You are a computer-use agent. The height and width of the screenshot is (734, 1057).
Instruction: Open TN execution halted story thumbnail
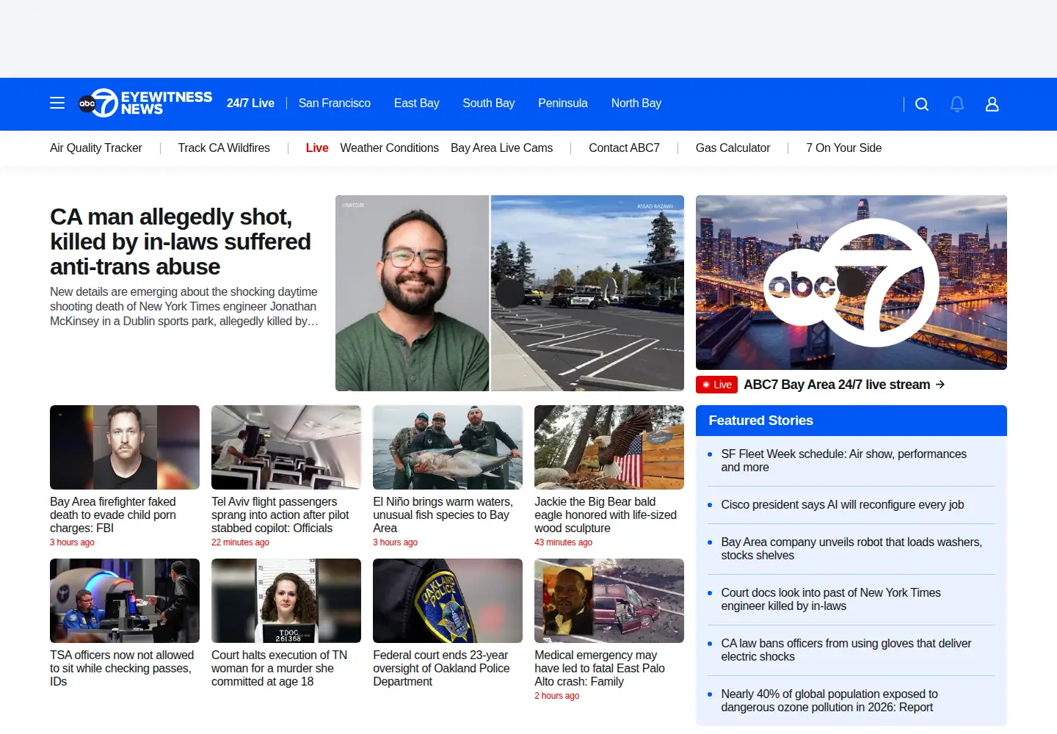pos(286,600)
